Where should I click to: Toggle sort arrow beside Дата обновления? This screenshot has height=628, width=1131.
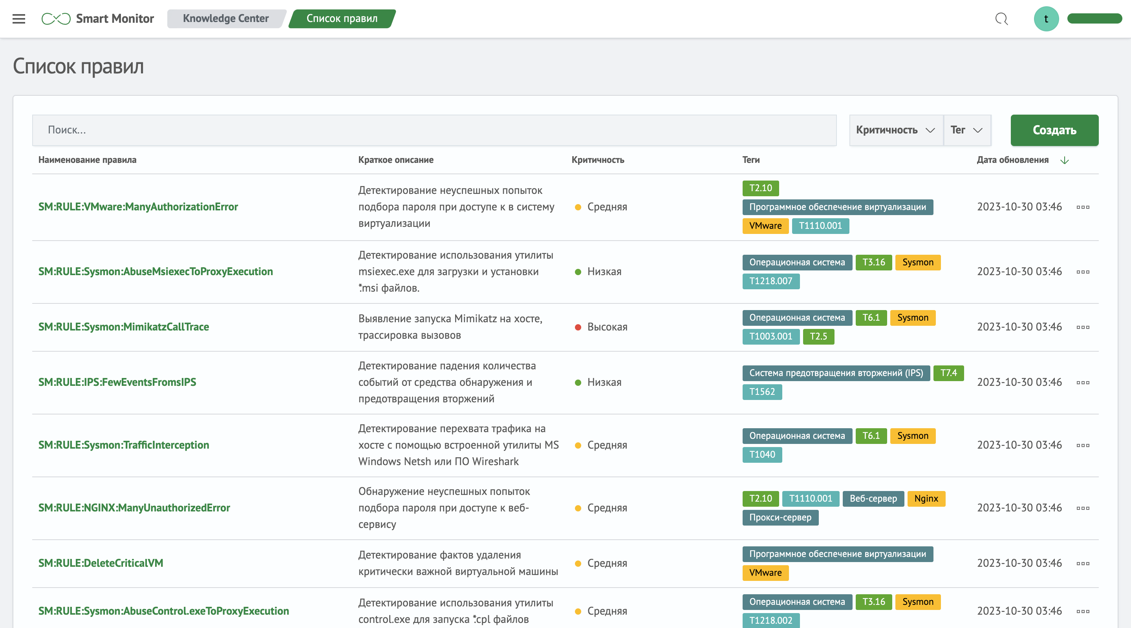point(1064,160)
